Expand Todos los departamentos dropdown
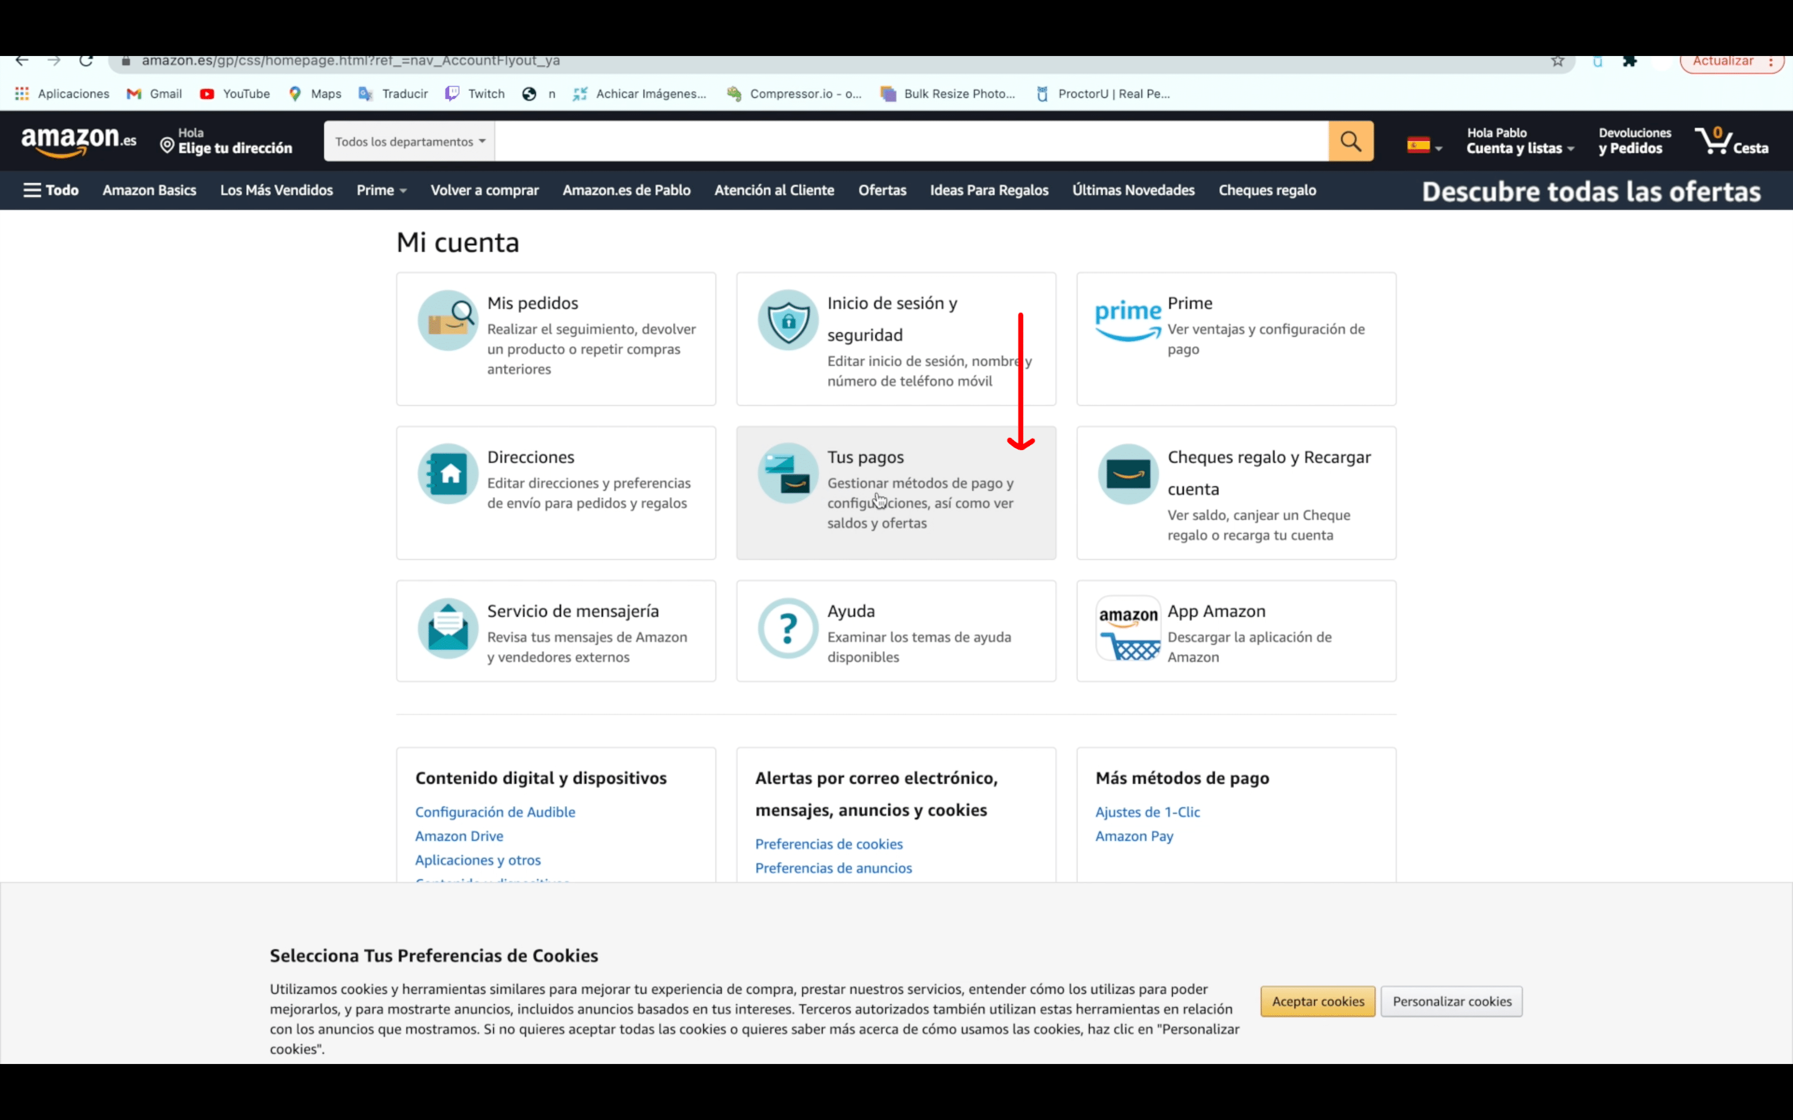Screen dimensions: 1793x1120 tap(410, 141)
